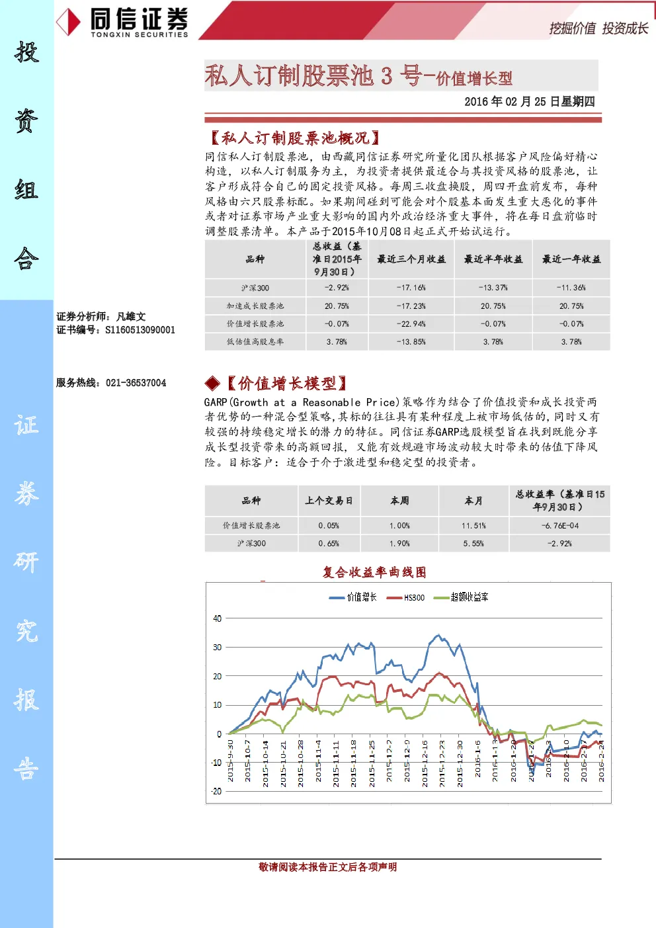656x928 pixels.
Task: Click header 上个交易日 in second table
Action: click(x=329, y=501)
